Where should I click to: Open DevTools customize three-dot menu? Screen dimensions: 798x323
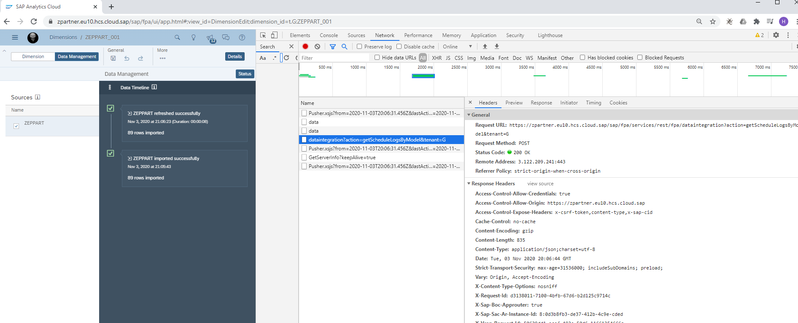[x=788, y=35]
